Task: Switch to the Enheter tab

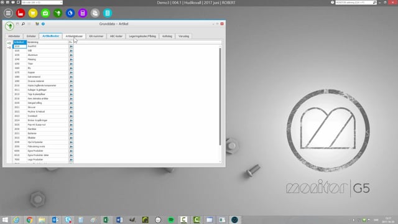Action: [31, 36]
